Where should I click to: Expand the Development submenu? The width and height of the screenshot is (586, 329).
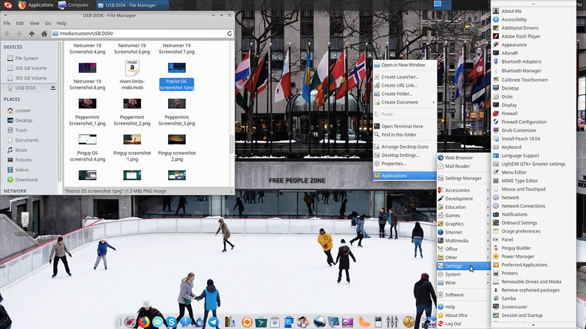click(463, 199)
